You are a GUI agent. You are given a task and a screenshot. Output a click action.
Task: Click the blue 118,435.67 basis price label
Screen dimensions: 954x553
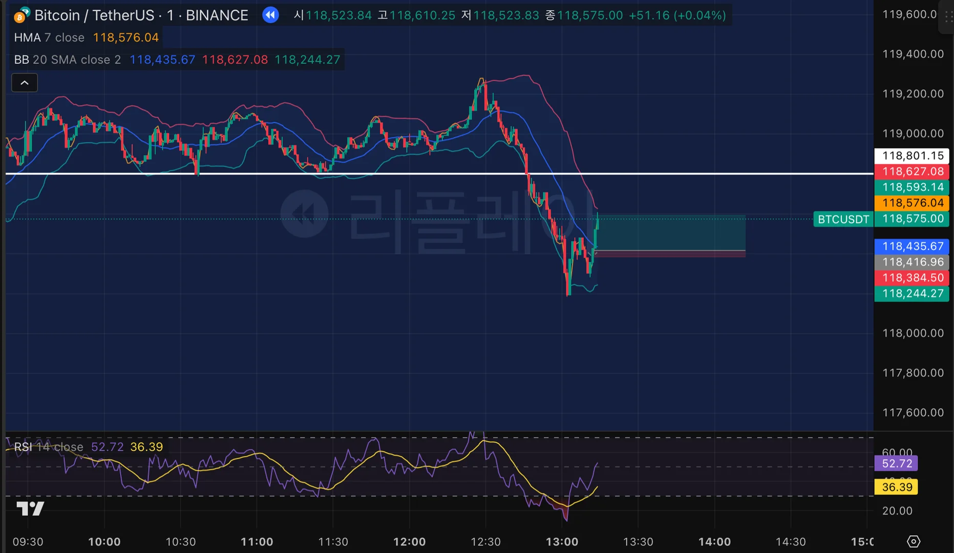coord(912,246)
